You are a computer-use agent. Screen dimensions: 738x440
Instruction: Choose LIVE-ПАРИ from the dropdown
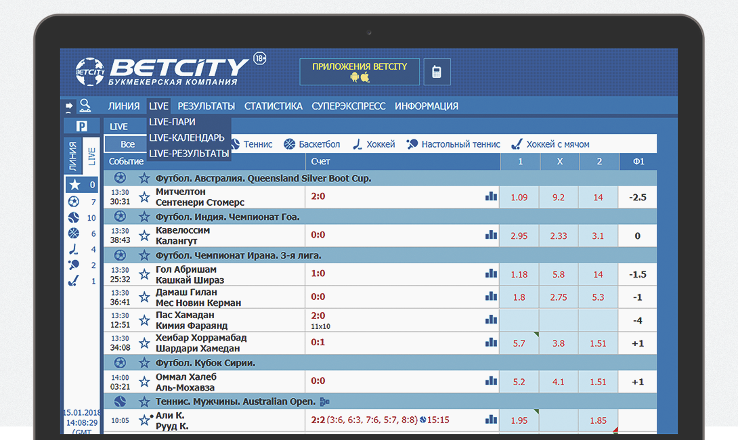[x=172, y=122]
